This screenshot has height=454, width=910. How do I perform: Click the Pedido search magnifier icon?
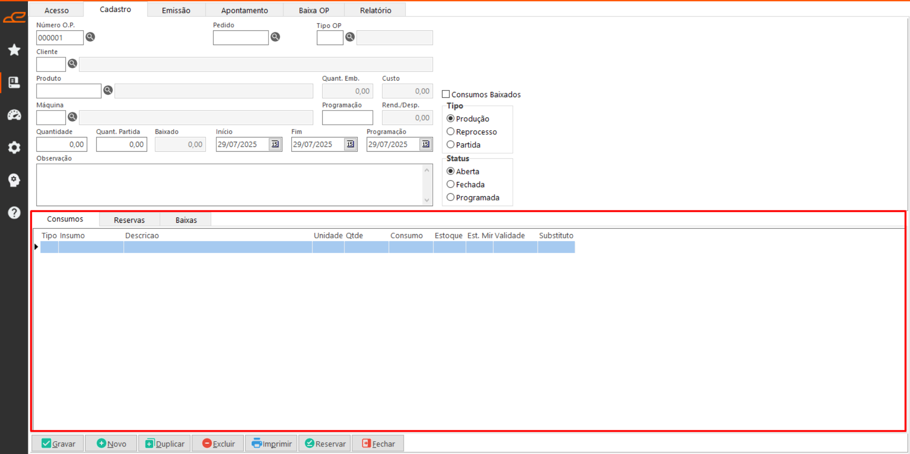click(x=275, y=37)
